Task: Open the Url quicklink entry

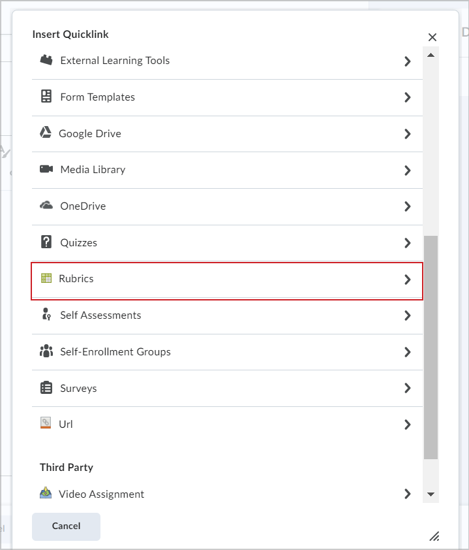Action: coord(227,425)
